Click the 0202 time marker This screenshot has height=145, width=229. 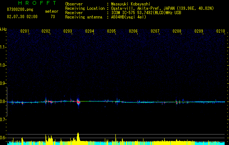46,31
